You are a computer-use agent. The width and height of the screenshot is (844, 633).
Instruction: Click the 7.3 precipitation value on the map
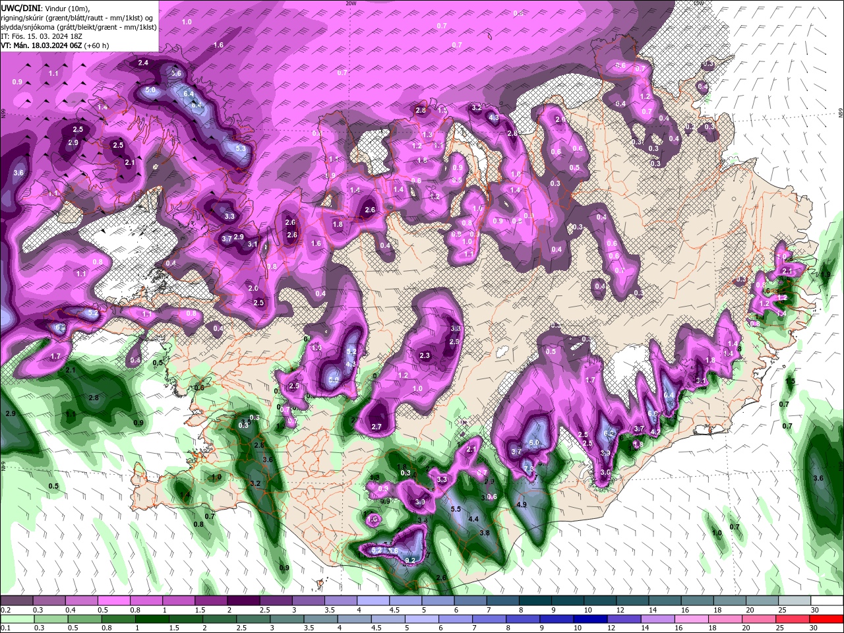pos(528,469)
